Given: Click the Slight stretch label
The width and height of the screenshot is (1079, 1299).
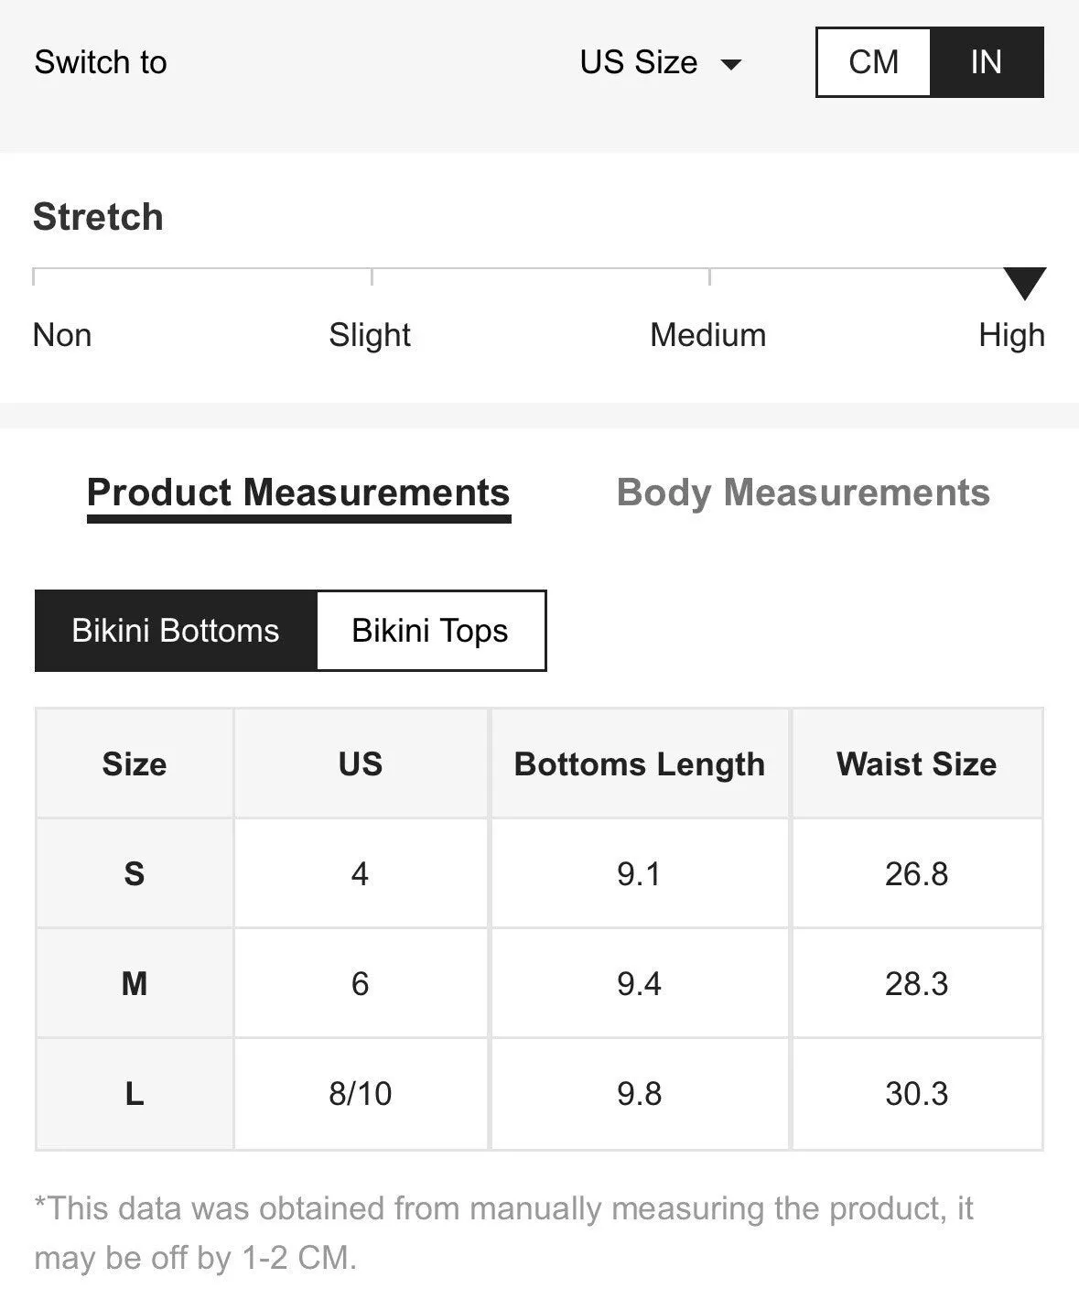Looking at the screenshot, I should point(369,335).
